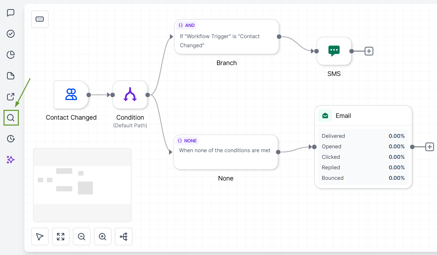Open the AND branch condition card
This screenshot has width=437, height=255.
pos(226,37)
